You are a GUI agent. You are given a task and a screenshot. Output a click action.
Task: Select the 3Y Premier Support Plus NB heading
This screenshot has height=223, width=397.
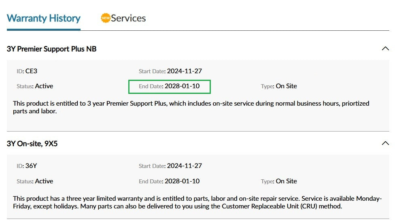click(52, 49)
